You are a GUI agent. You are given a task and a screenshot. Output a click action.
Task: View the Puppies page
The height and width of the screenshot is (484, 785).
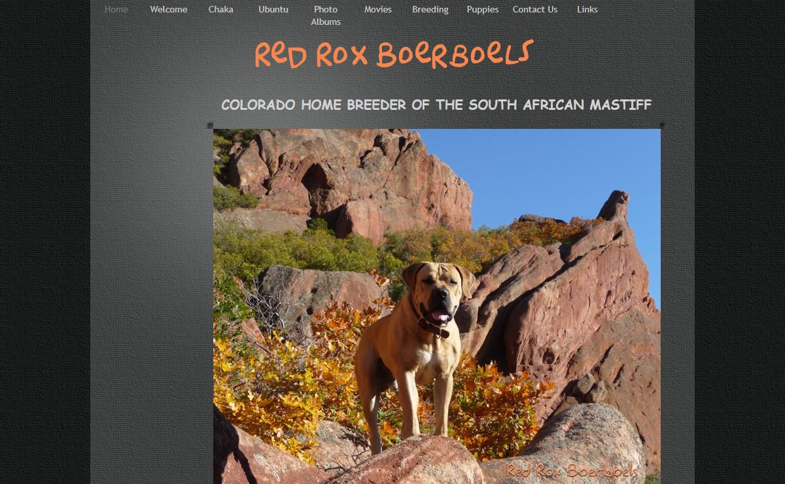[x=483, y=9]
